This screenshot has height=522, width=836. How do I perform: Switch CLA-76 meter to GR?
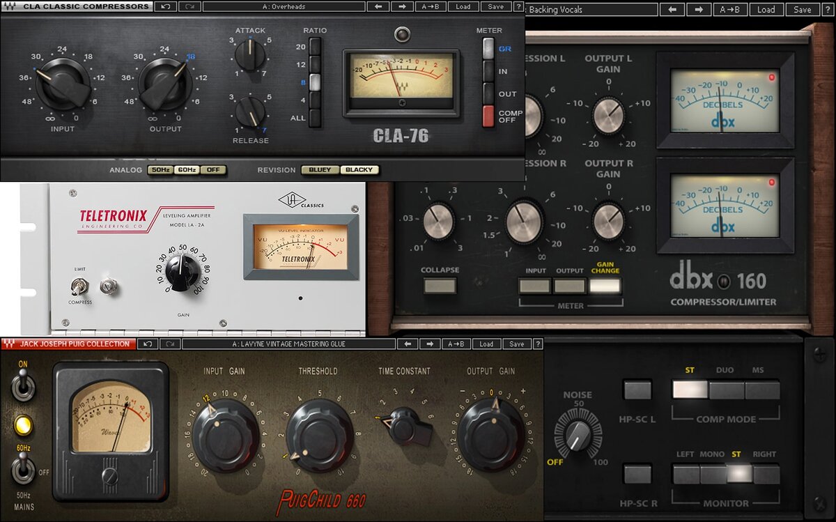click(x=488, y=49)
